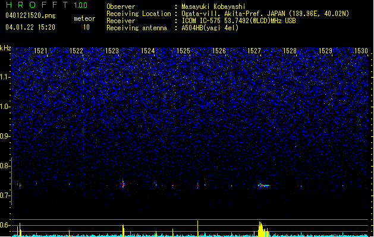
Task: Click the HROFFT 1.0.0 title text
Action: [x=47, y=5]
